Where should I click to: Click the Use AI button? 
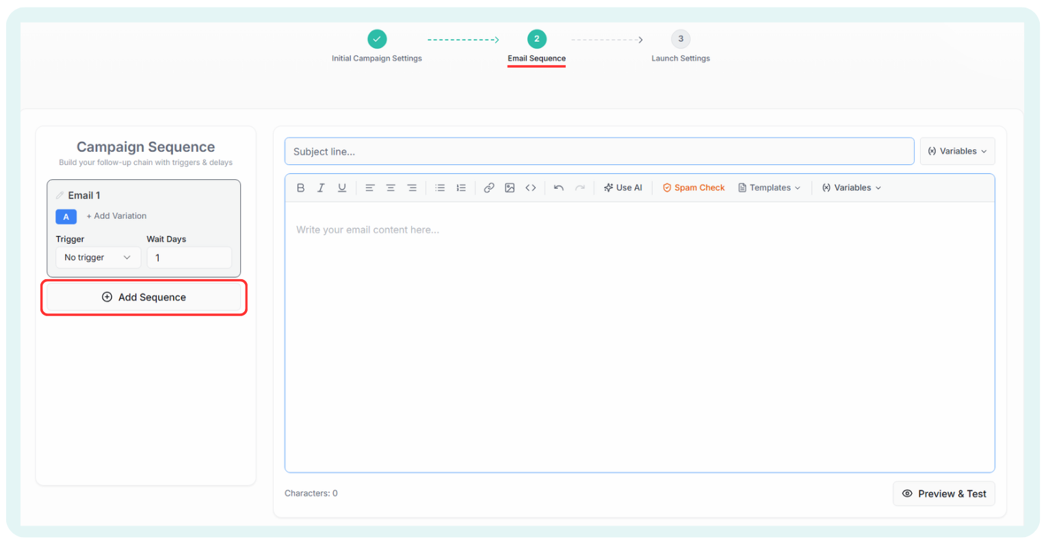pos(623,187)
